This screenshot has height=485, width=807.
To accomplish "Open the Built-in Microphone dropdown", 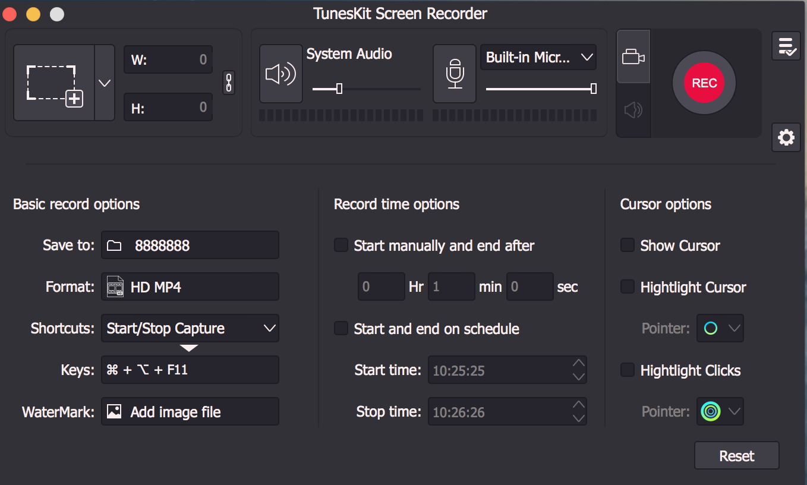I will click(x=538, y=58).
